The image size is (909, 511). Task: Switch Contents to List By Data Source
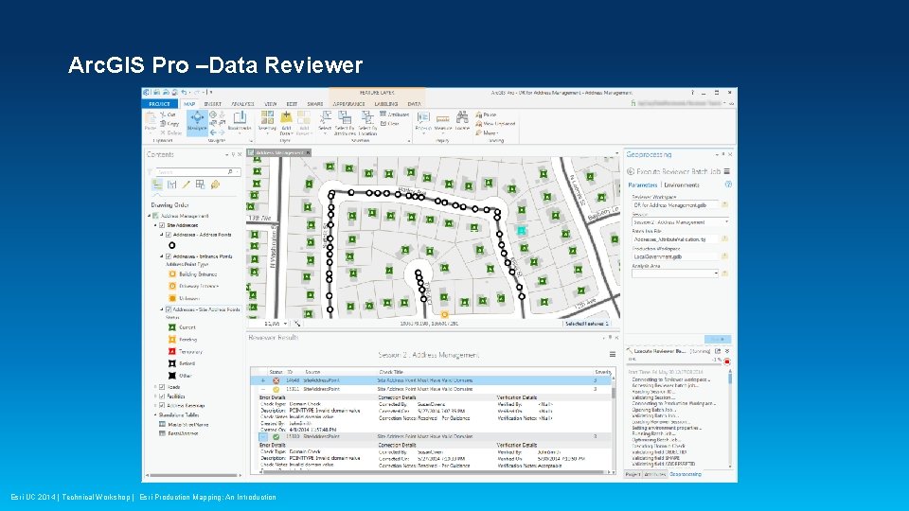[x=171, y=185]
